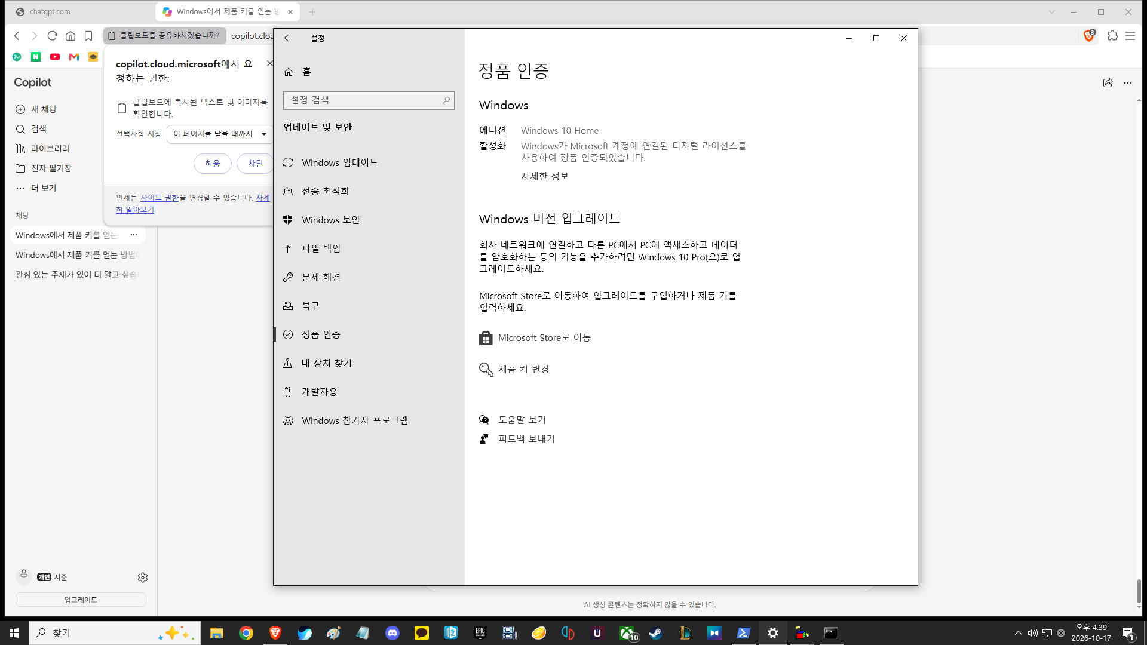Show hidden system tray icons
Image resolution: width=1147 pixels, height=645 pixels.
(1018, 633)
